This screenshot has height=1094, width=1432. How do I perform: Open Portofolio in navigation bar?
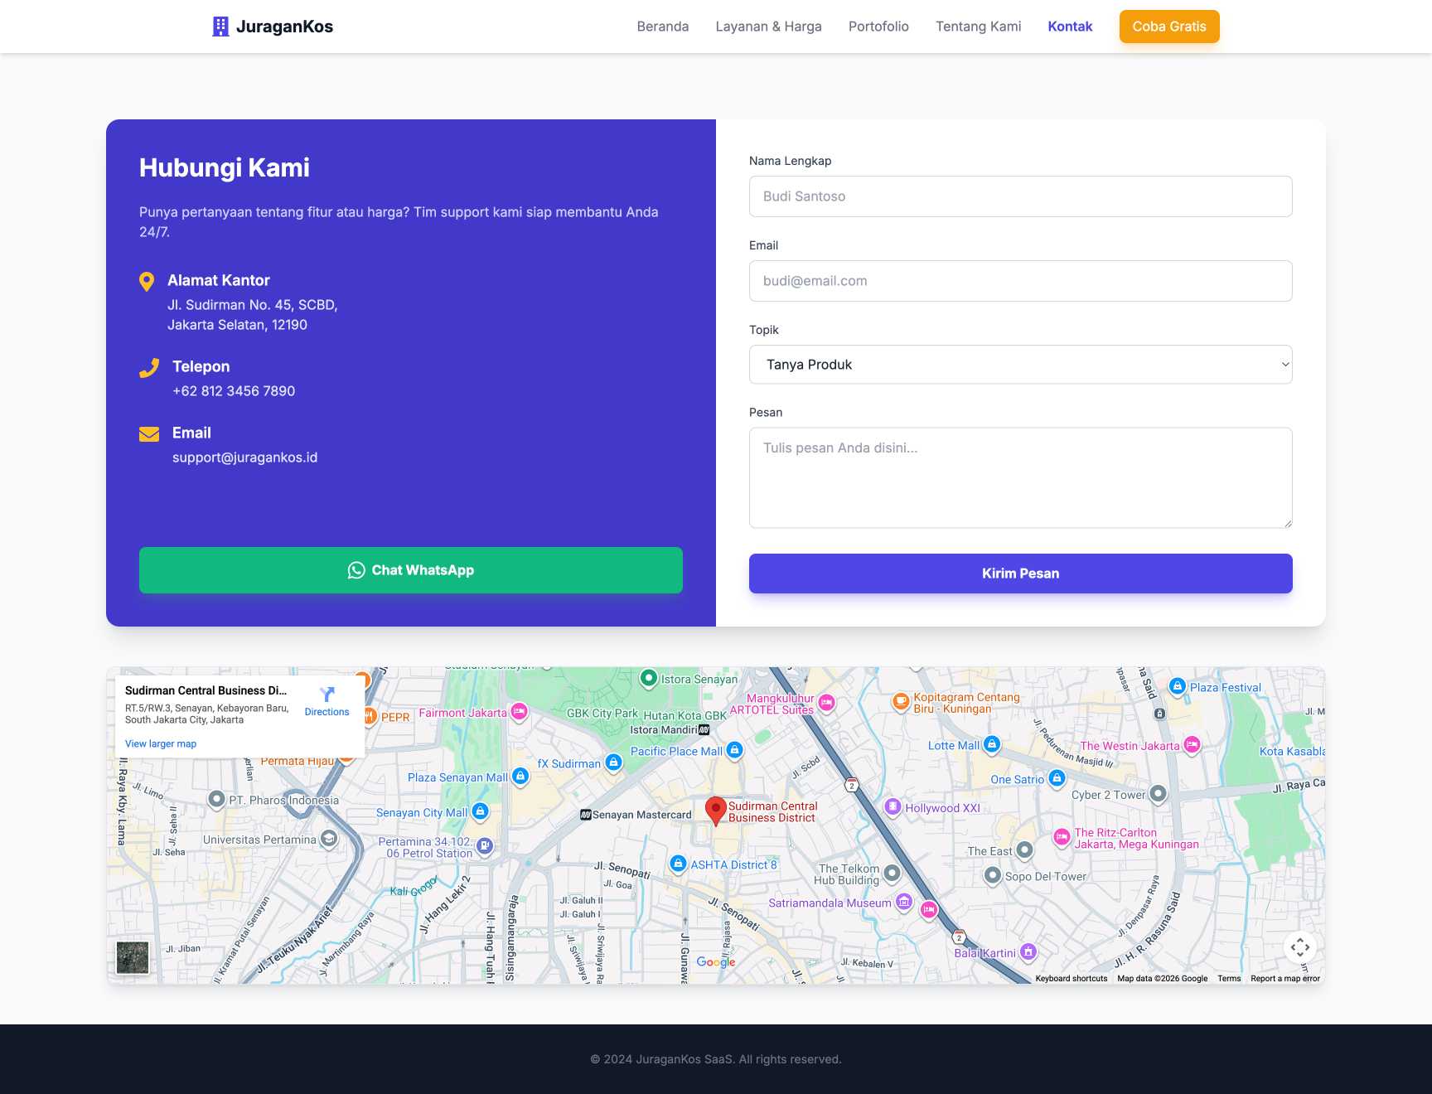tap(878, 27)
